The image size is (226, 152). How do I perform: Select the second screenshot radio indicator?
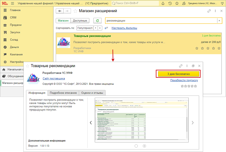(145, 146)
